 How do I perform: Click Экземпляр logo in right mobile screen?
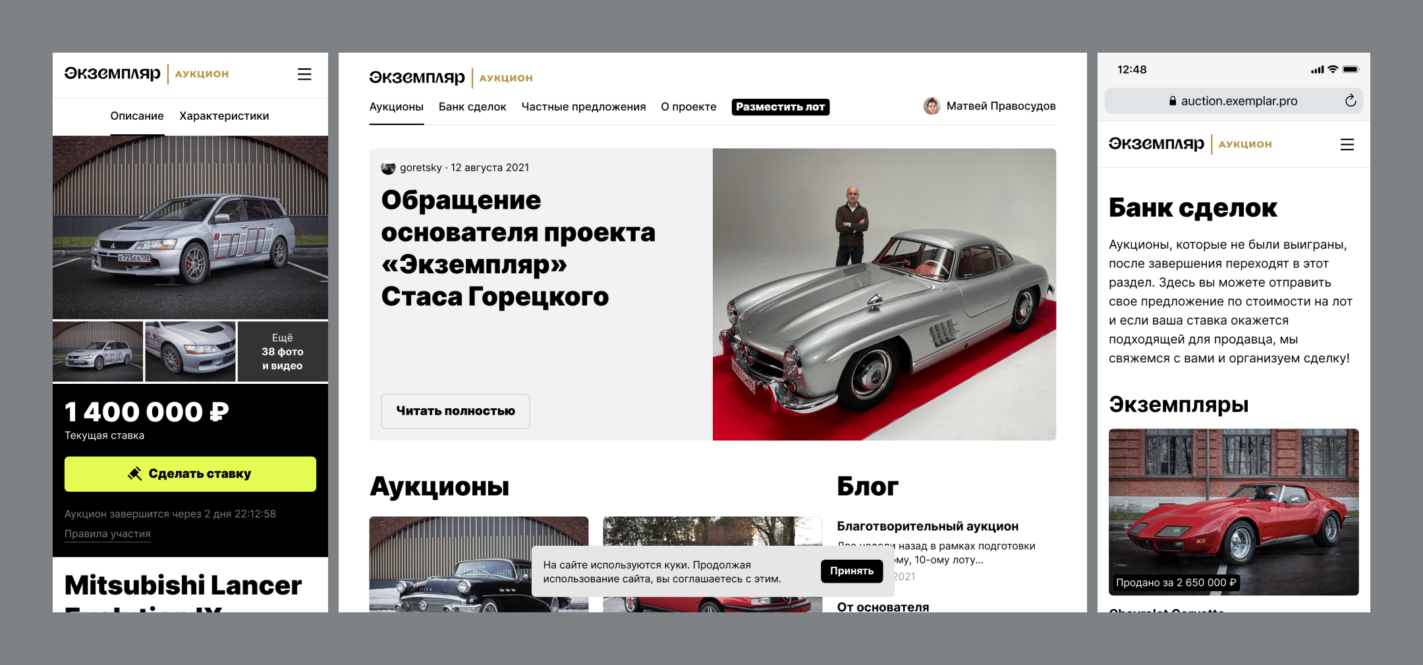[1156, 144]
